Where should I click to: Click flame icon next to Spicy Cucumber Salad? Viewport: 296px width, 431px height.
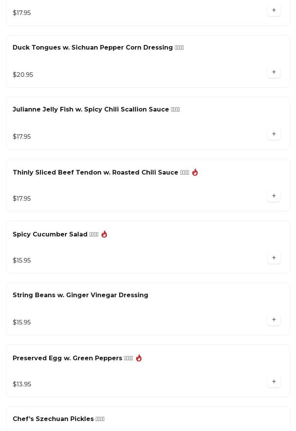104,234
